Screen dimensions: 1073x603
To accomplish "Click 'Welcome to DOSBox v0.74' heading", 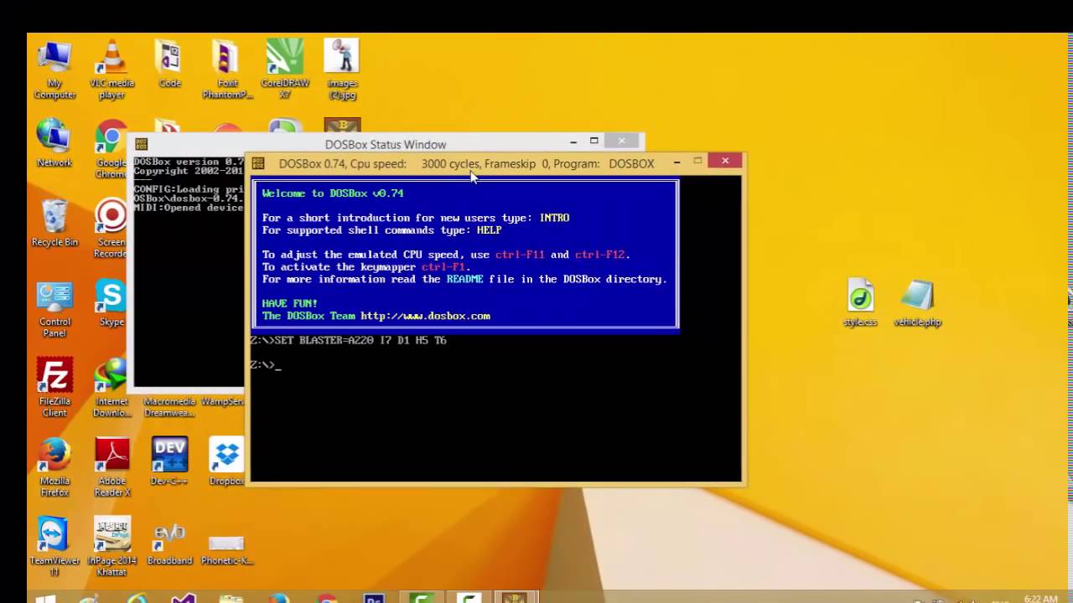I will point(333,193).
